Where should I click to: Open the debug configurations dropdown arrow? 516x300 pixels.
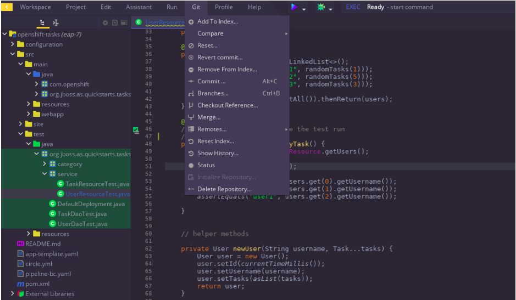pyautogui.click(x=330, y=9)
